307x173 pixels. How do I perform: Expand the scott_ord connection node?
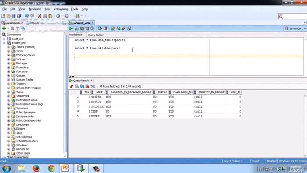pos(4,39)
